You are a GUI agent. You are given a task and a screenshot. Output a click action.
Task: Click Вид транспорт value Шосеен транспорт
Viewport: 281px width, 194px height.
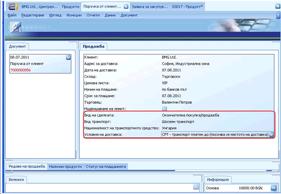178,122
